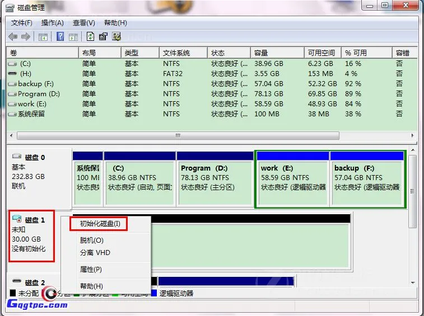Sort by the % 可用 column header
Image resolution: width=424 pixels, height=316 pixels.
click(367, 53)
